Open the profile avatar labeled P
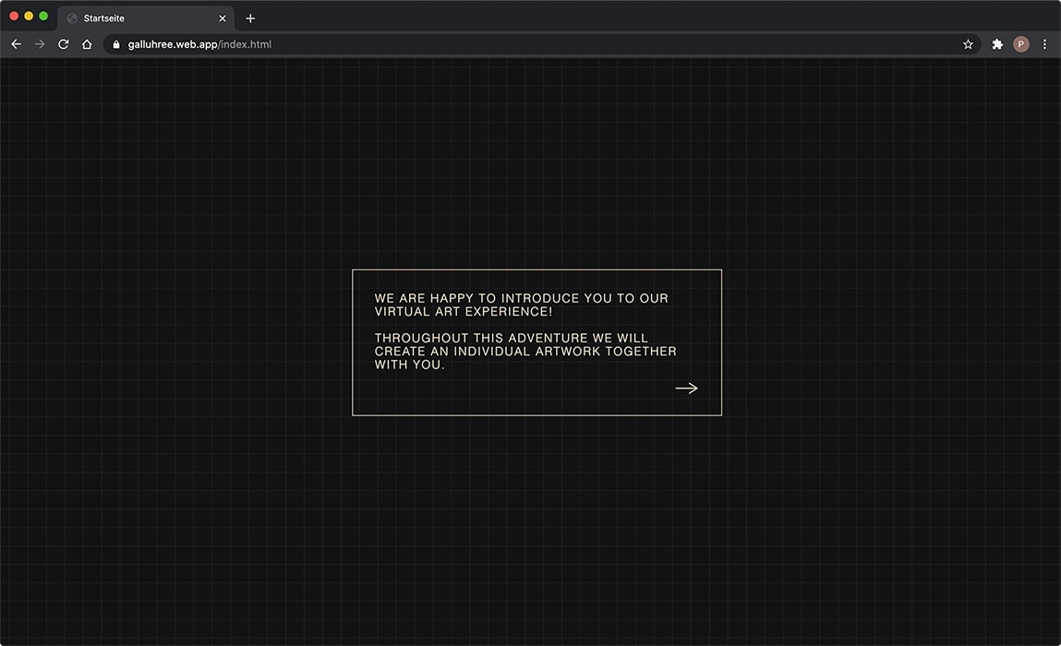Viewport: 1061px width, 646px height. click(x=1020, y=44)
